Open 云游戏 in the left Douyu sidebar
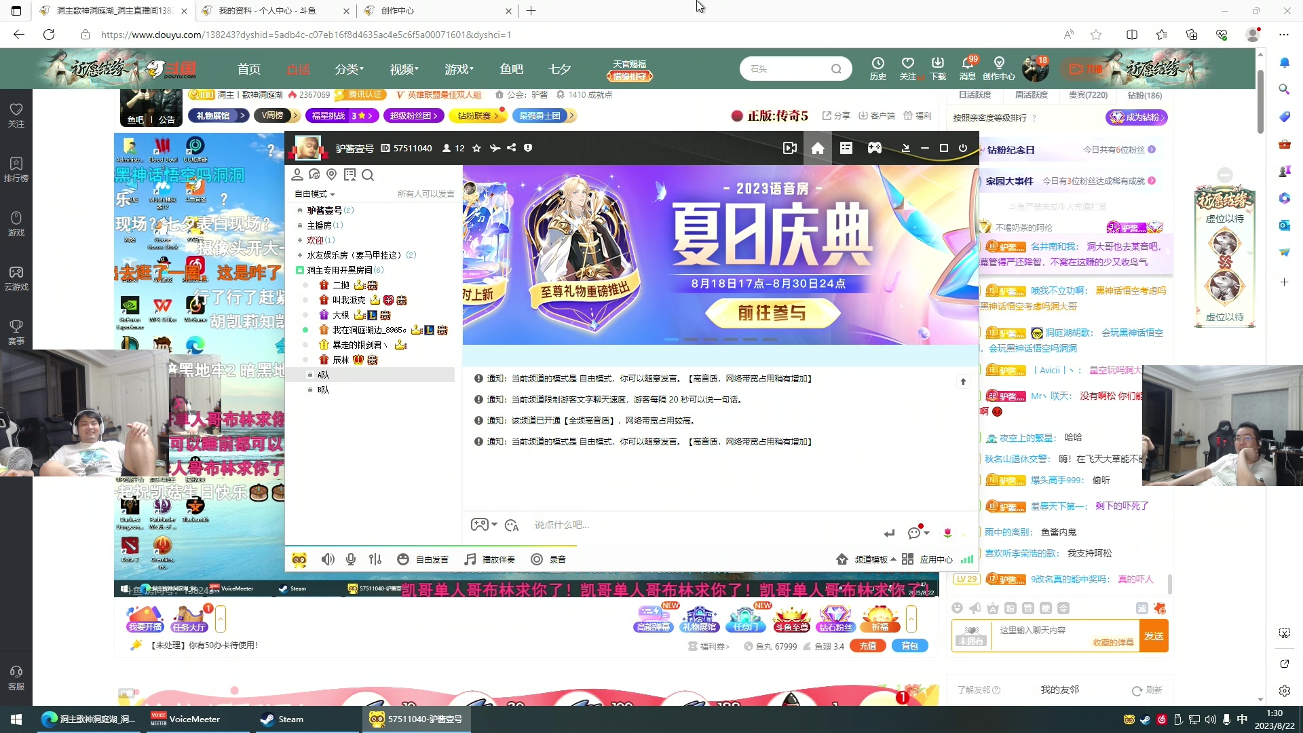 16,278
